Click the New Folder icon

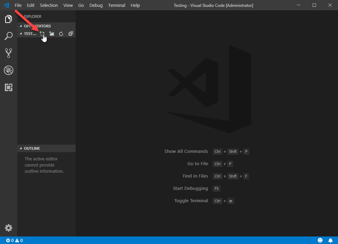(x=52, y=34)
